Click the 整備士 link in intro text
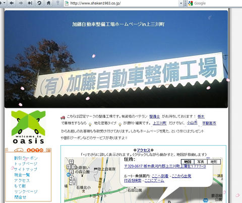242x203 pixels. [155, 116]
